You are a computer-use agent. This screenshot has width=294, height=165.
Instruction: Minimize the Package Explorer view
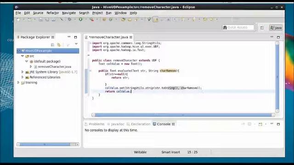[x=69, y=37]
